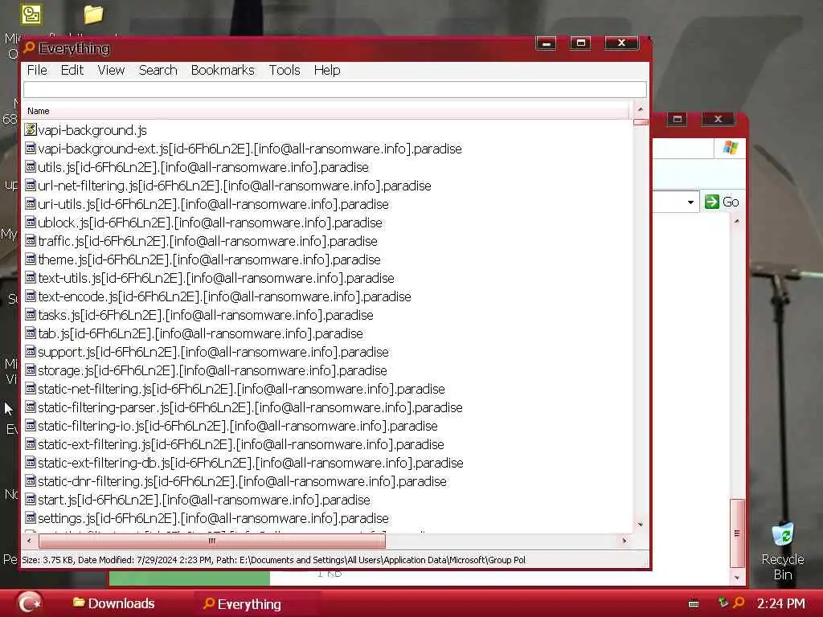The width and height of the screenshot is (823, 617).
Task: Click the results list scroll up arrow
Action: 641,109
